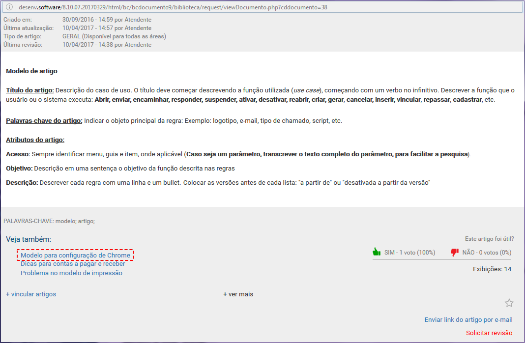This screenshot has height=343, width=525.
Task: Click the 'Objetivo:' bold label
Action: (x=19, y=169)
